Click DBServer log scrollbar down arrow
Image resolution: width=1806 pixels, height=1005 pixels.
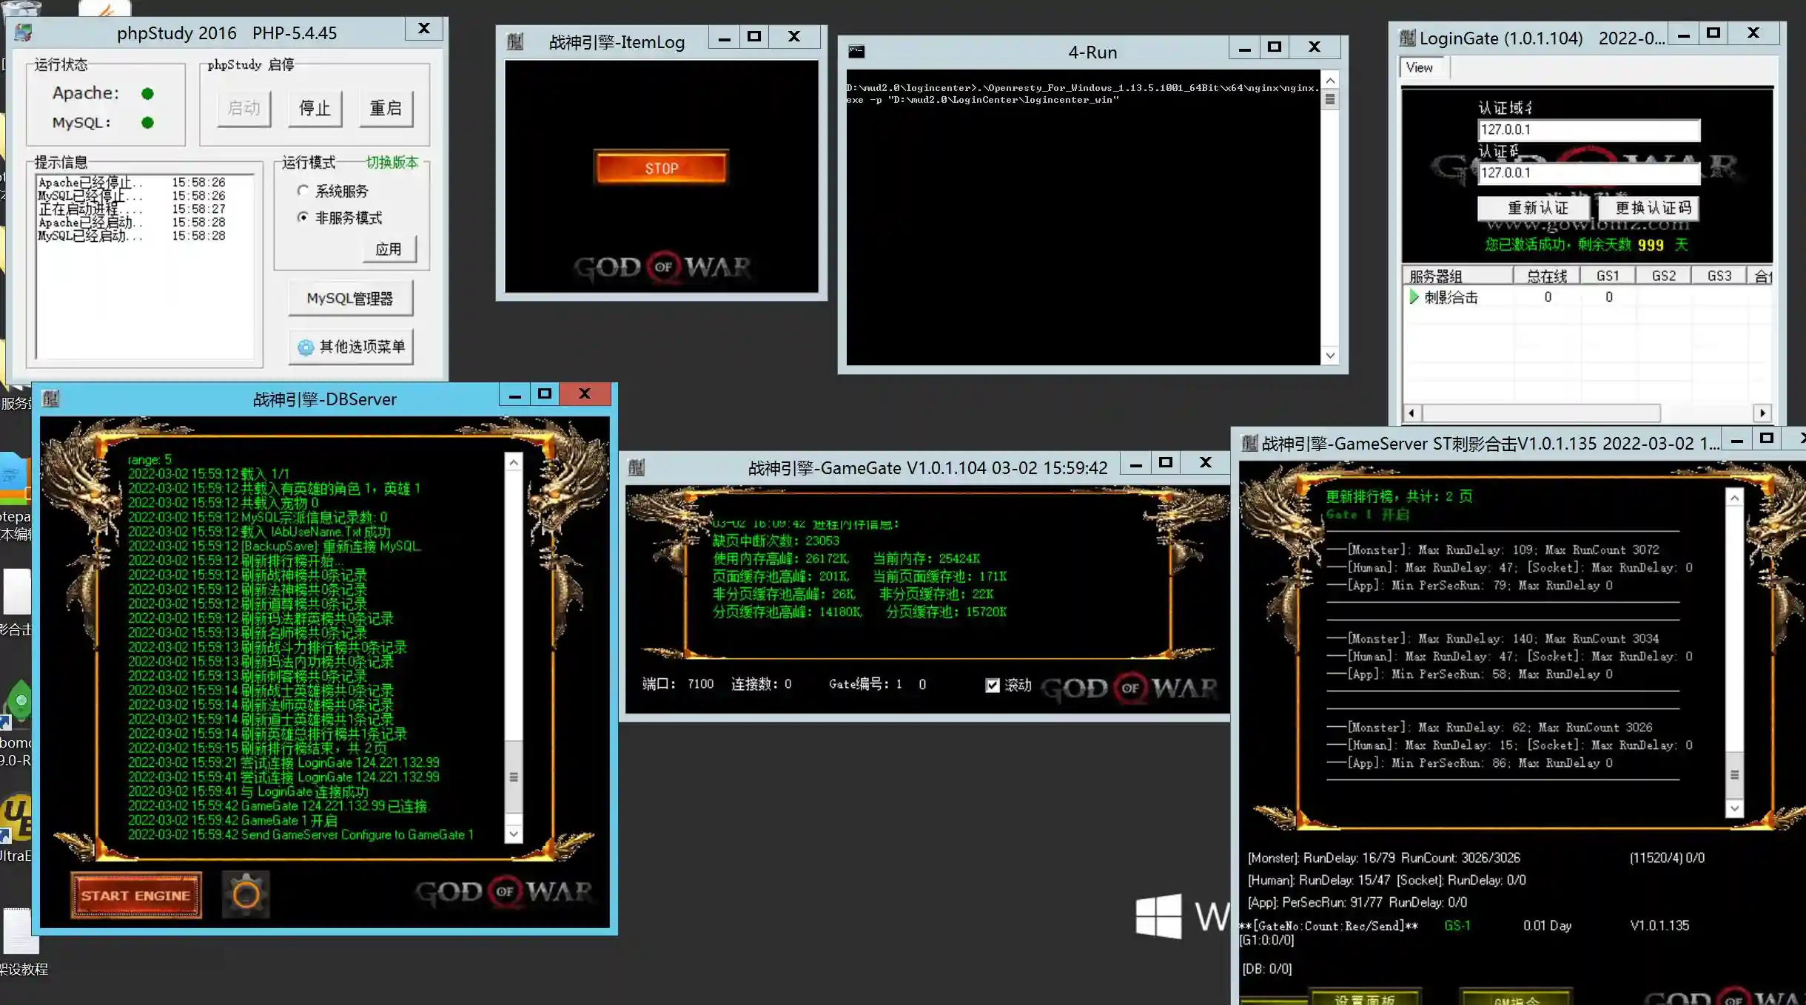(513, 834)
